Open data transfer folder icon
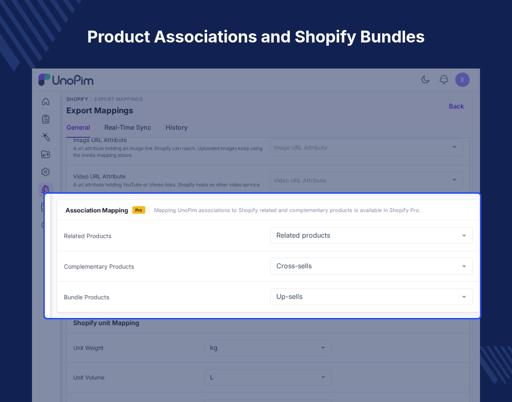Viewport: 512px width, 402px height. click(46, 154)
